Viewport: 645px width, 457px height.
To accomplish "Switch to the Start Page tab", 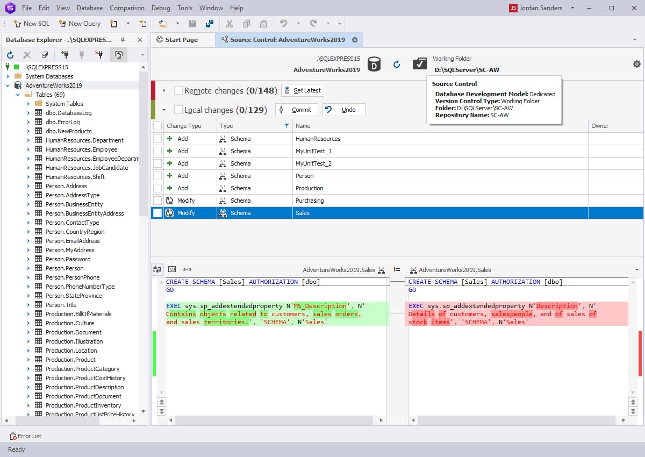I will tap(183, 39).
